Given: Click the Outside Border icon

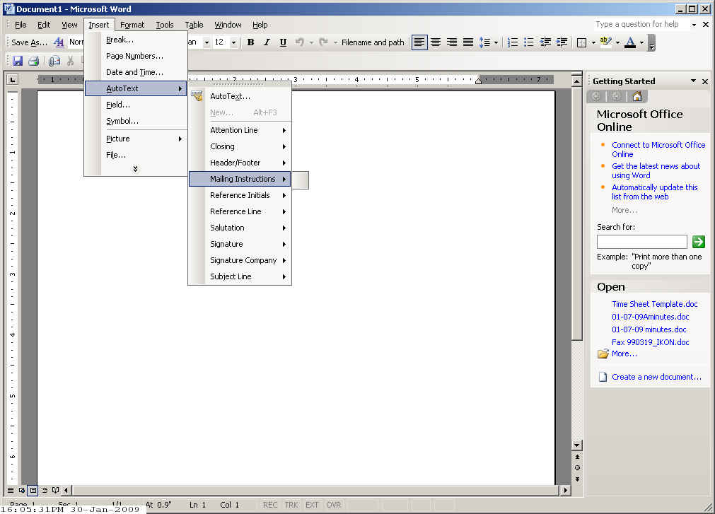Looking at the screenshot, I should pos(581,43).
